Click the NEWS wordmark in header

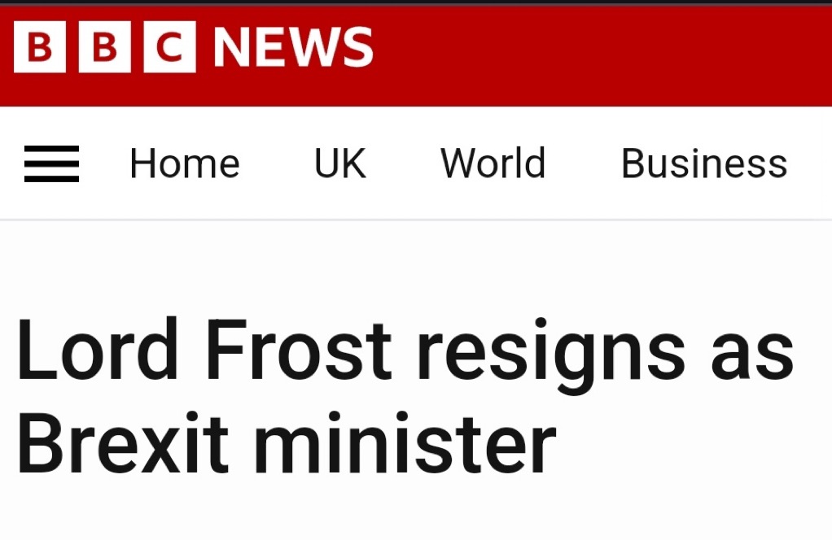tap(293, 48)
